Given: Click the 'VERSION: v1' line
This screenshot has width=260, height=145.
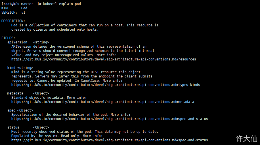Looking at the screenshot, I should pos(13,12).
